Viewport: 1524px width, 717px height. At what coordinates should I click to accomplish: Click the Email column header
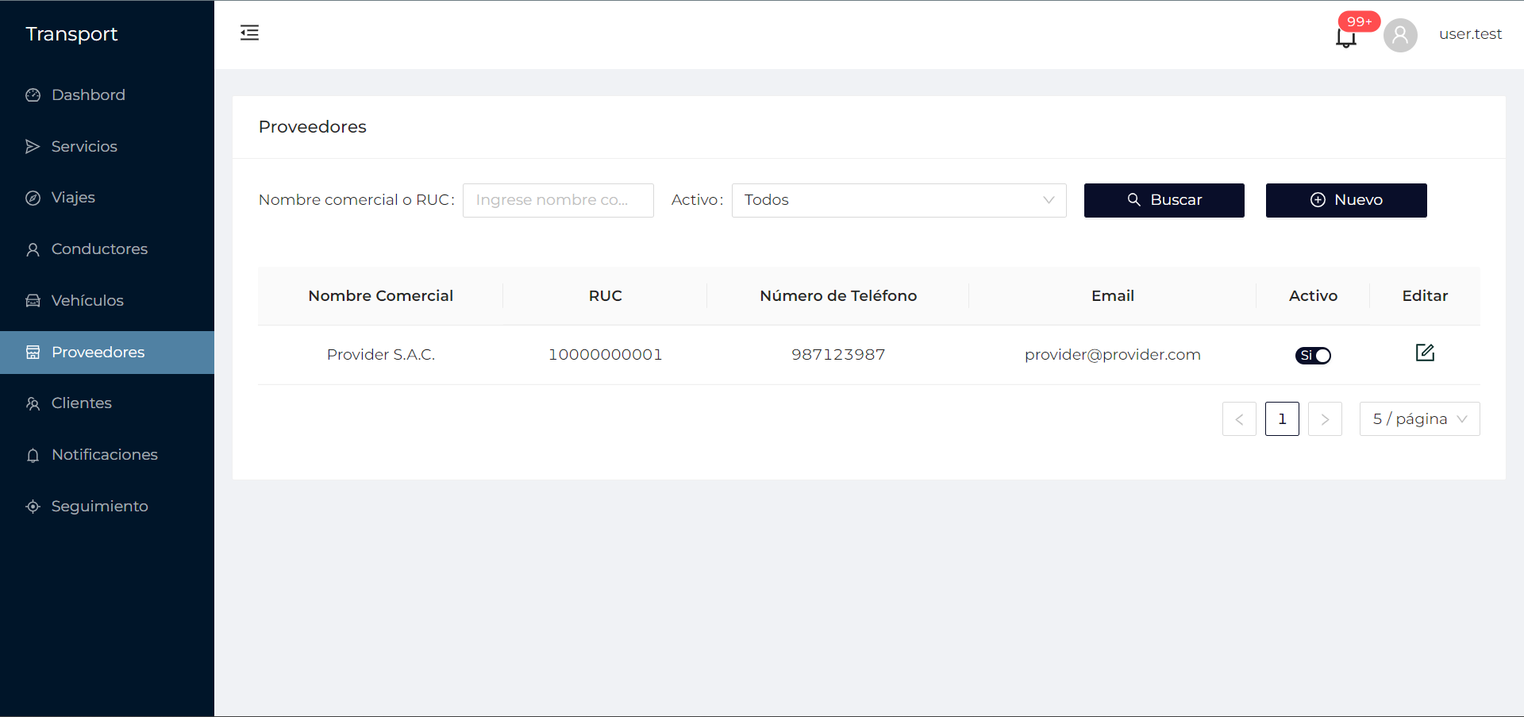click(1112, 296)
